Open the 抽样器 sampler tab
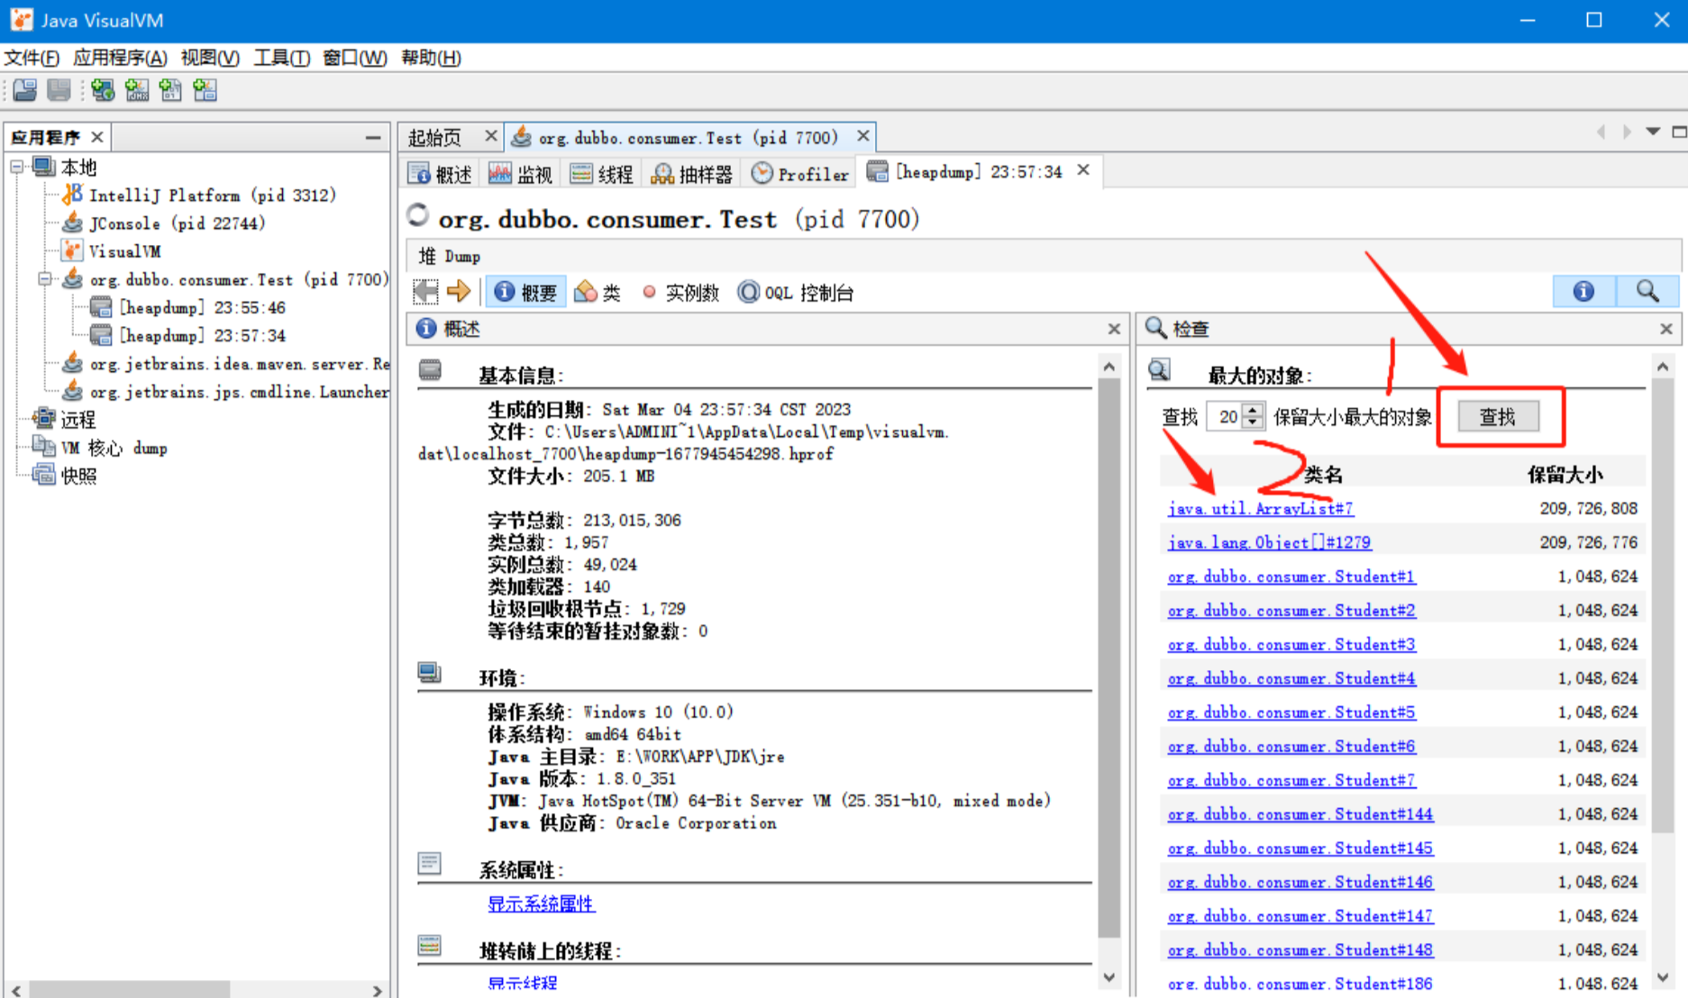1688x998 pixels. 692,174
